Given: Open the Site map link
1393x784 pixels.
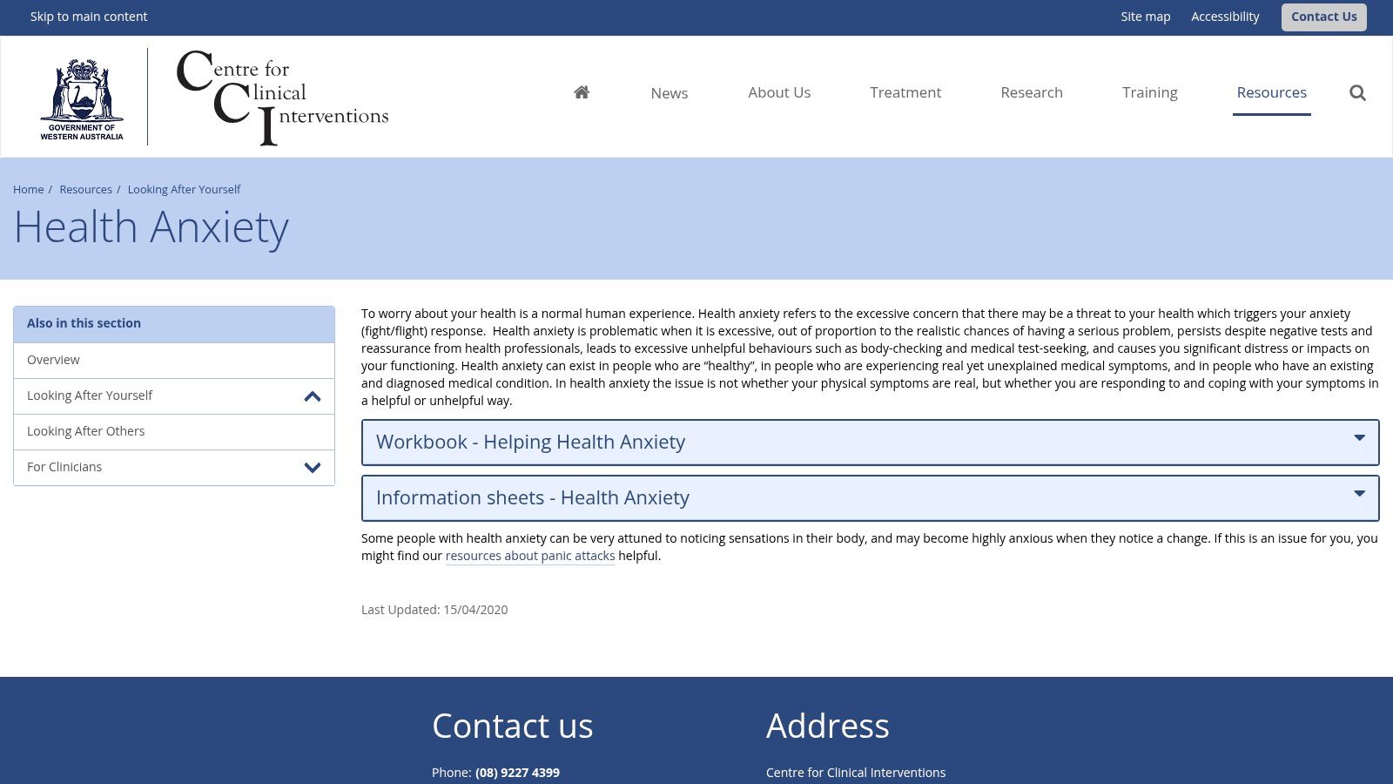Looking at the screenshot, I should (1145, 17).
